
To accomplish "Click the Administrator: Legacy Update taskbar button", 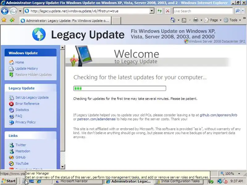I will pos(128,181).
